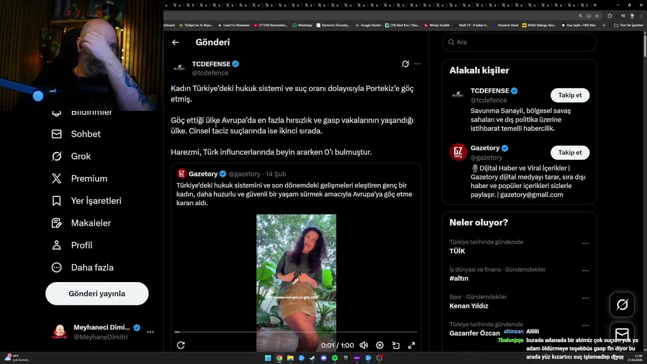Go to Profil page
647x364 pixels.
pyautogui.click(x=72, y=245)
